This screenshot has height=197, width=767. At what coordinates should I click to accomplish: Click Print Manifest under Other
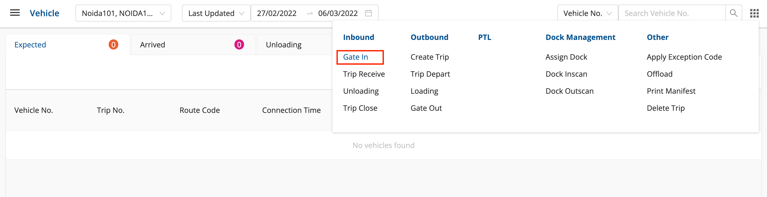click(x=671, y=91)
